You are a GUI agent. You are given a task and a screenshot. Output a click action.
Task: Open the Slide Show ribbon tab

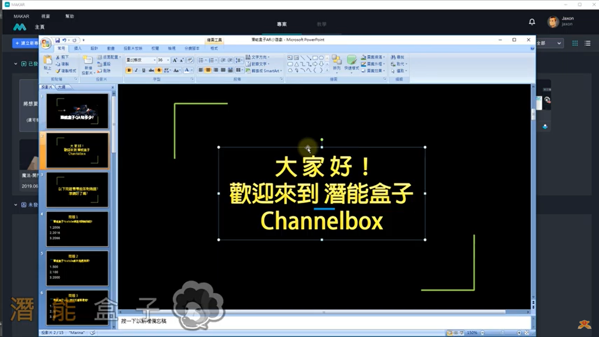click(133, 48)
